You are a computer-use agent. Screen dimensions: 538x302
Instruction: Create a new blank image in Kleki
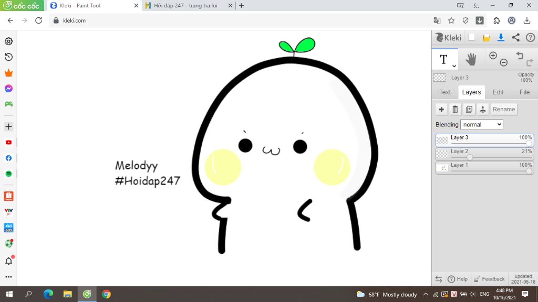tap(471, 37)
